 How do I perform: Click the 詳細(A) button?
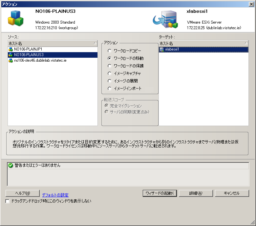196,194
